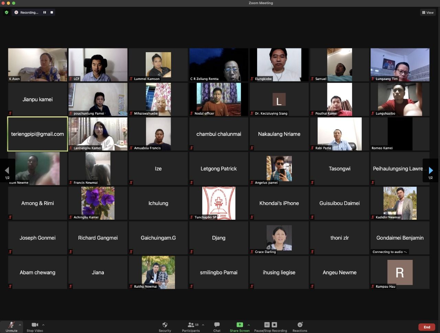Image resolution: width=440 pixels, height=333 pixels.
Task: Open the Security shield icon
Action: coord(165,325)
